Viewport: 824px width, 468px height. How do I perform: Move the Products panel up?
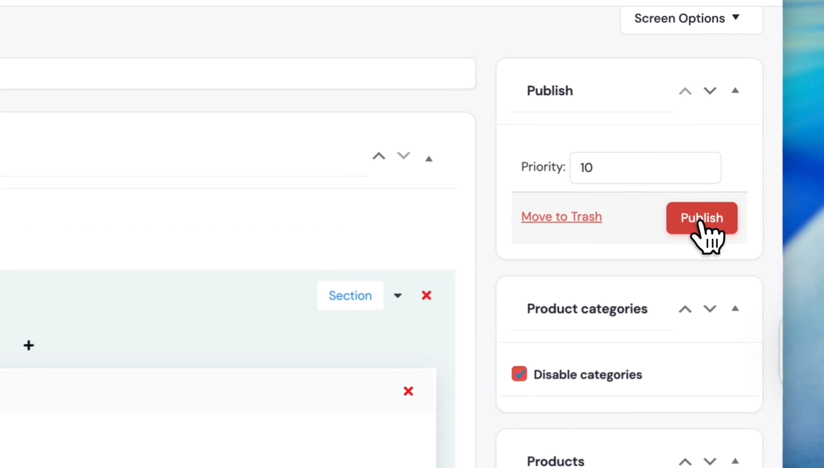(685, 461)
